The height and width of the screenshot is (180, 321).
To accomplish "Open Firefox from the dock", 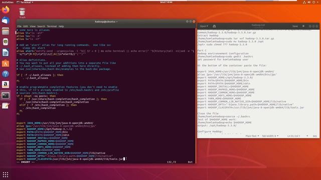I will (6, 10).
